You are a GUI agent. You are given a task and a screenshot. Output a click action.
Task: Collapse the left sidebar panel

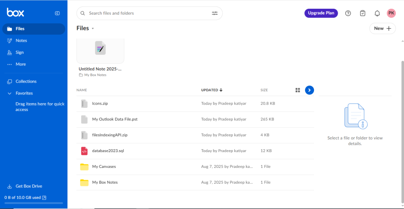coord(57,13)
